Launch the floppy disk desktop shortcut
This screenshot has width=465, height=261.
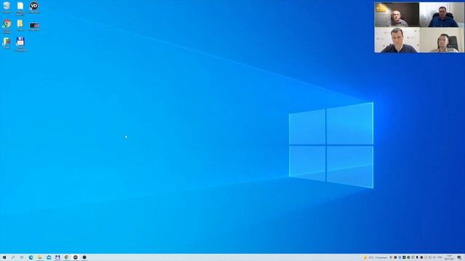coord(20,43)
